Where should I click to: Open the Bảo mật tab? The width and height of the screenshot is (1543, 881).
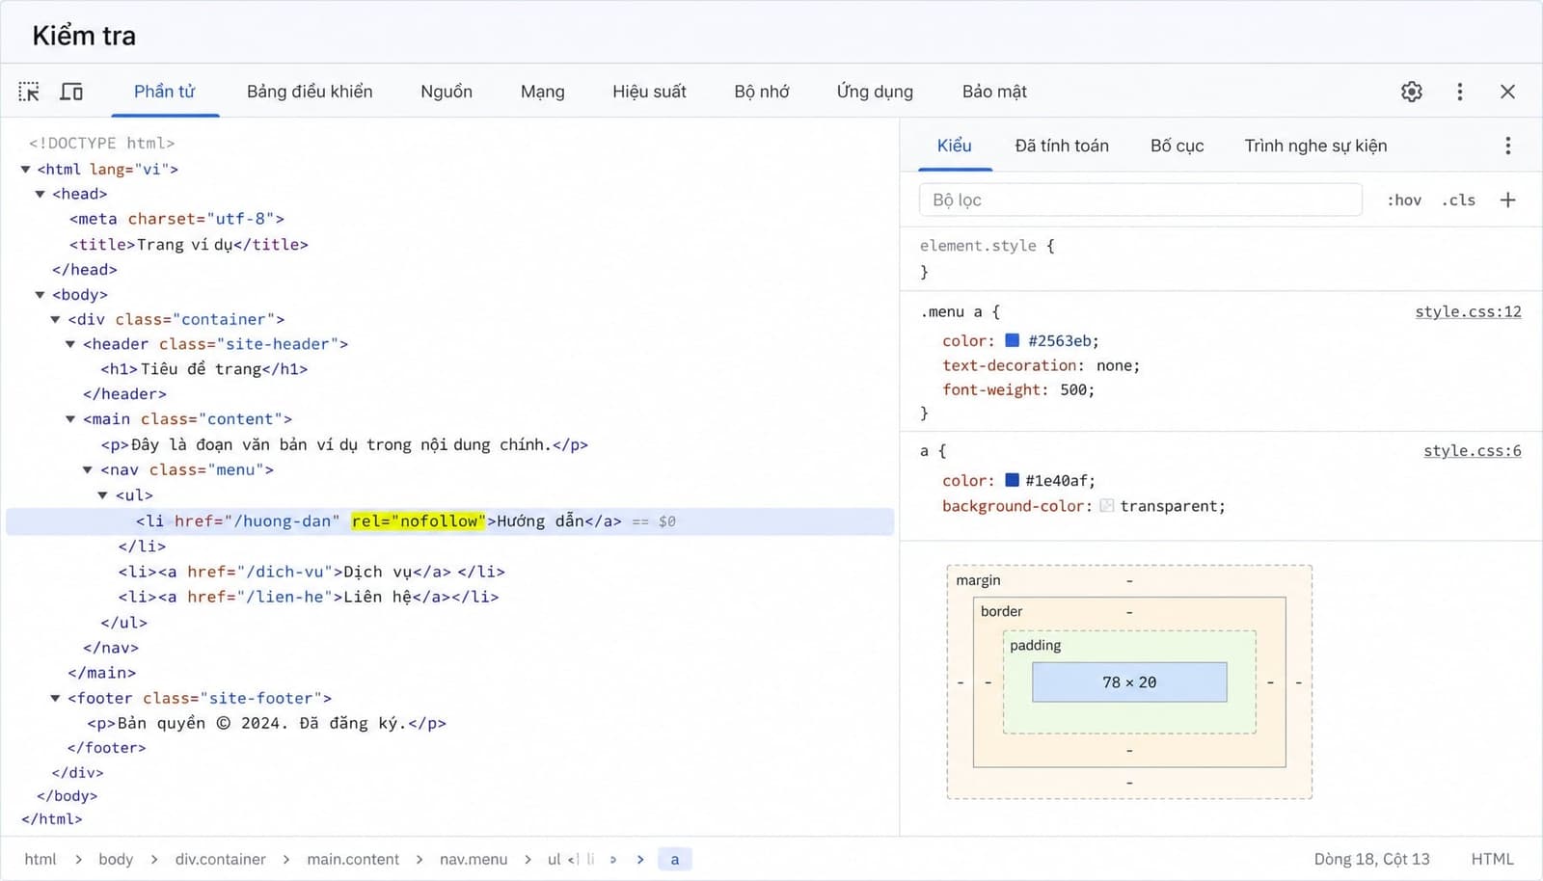[994, 92]
